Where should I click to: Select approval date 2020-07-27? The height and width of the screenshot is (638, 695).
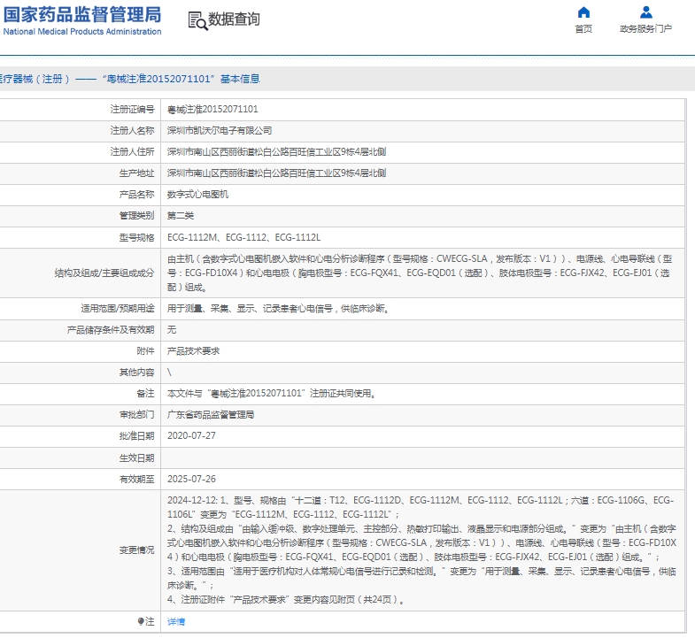tap(191, 436)
